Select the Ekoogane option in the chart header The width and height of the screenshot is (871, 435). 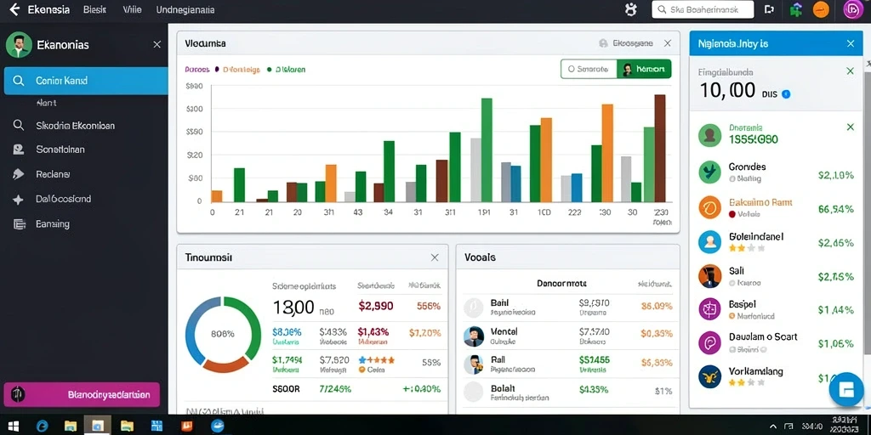click(626, 42)
